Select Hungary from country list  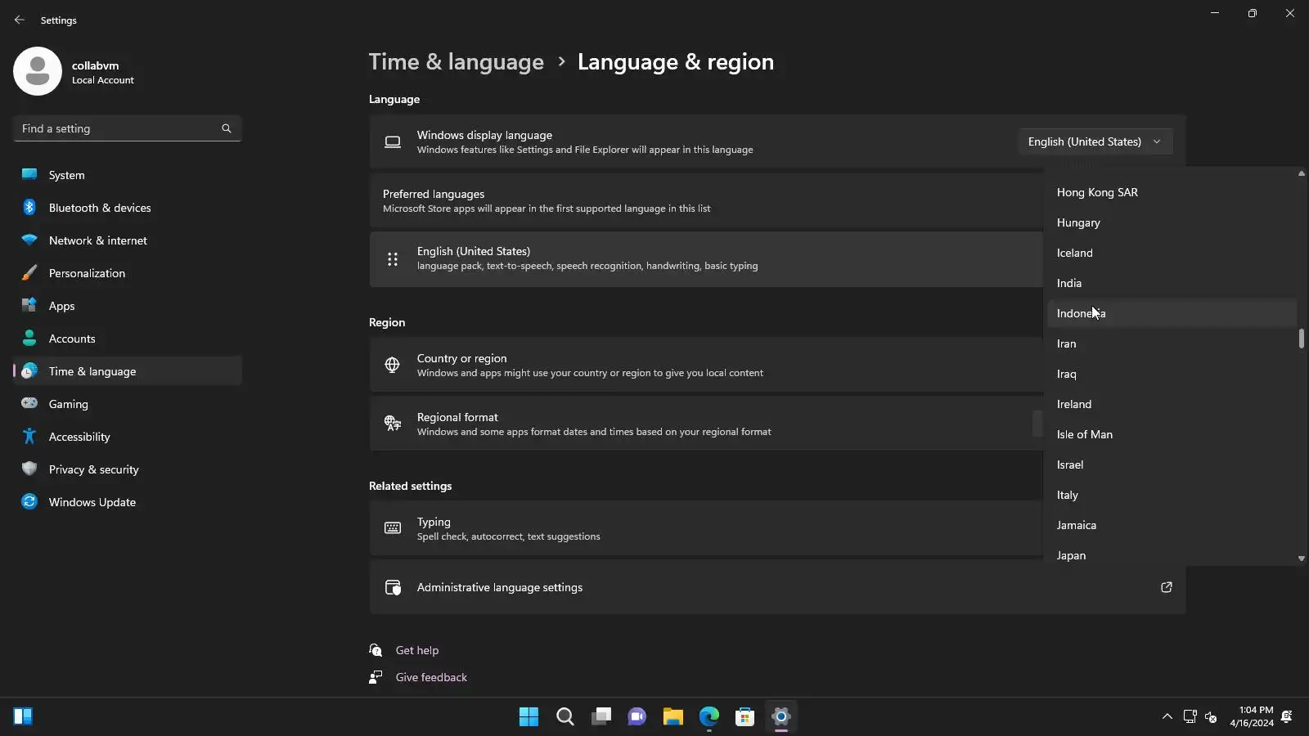click(x=1172, y=222)
